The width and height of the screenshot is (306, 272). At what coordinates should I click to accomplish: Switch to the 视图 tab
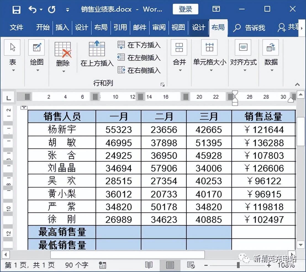pos(178,27)
